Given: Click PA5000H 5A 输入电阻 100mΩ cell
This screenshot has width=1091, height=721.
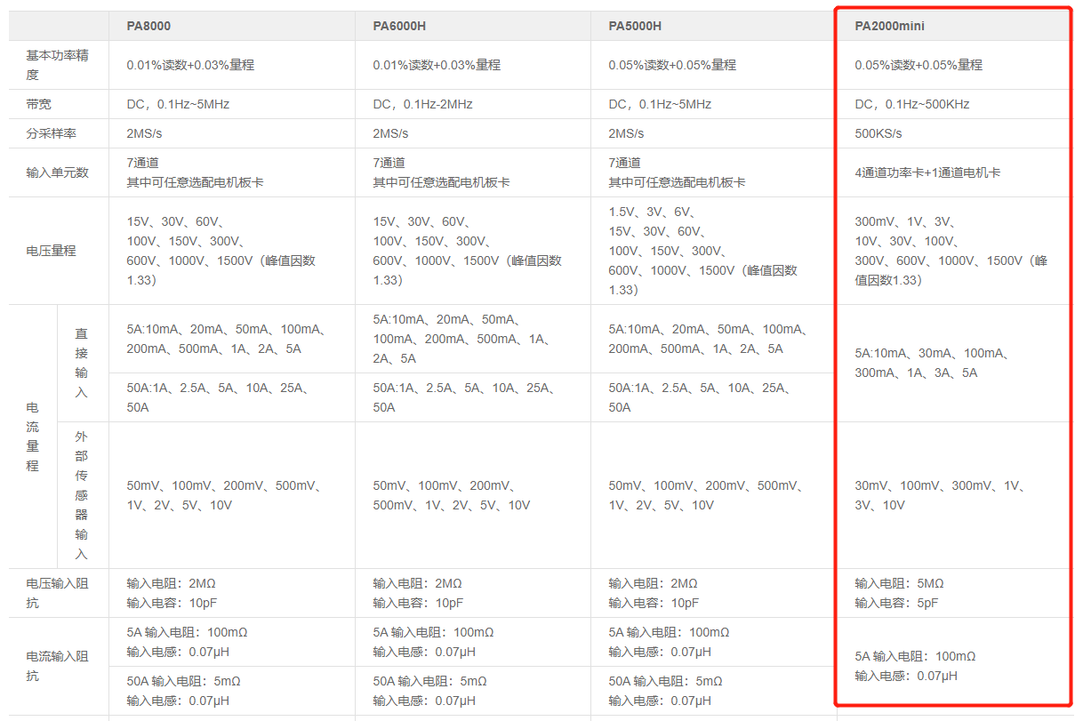Looking at the screenshot, I should pos(669,642).
